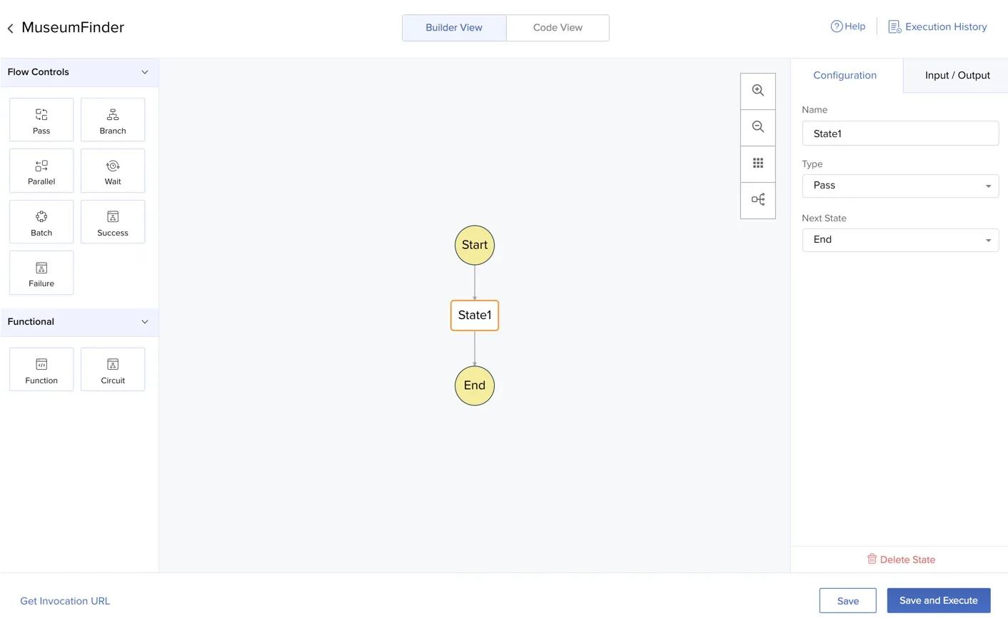
Task: Open the Type dropdown
Action: pyautogui.click(x=899, y=186)
